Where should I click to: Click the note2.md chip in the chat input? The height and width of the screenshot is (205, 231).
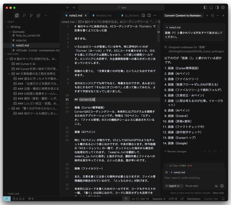click(x=178, y=172)
